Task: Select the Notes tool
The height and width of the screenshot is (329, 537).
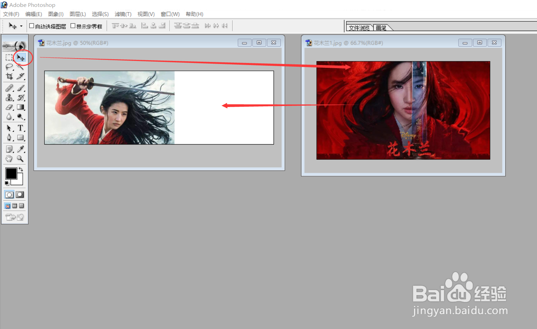Action: tap(9, 149)
